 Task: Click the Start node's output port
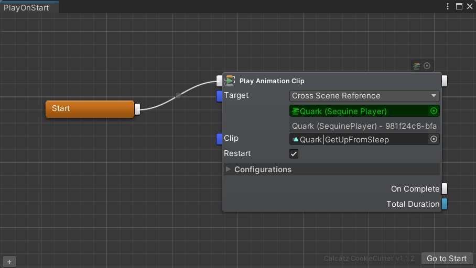(x=137, y=109)
